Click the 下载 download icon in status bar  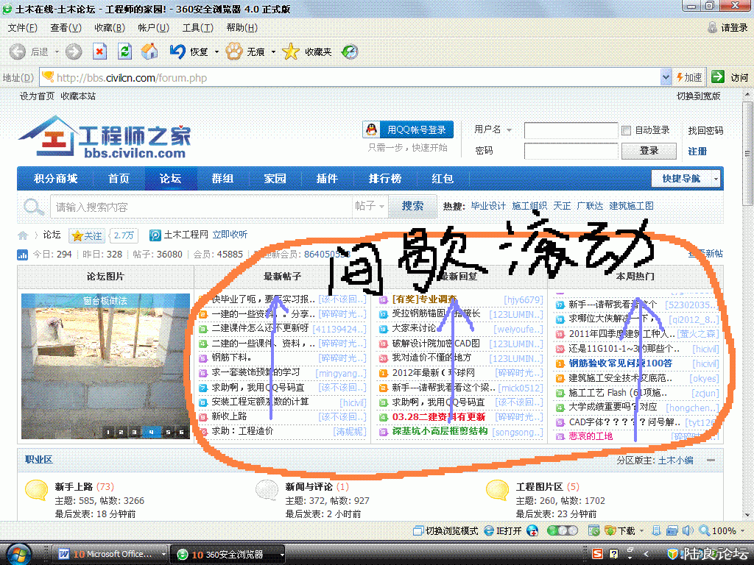pyautogui.click(x=610, y=530)
